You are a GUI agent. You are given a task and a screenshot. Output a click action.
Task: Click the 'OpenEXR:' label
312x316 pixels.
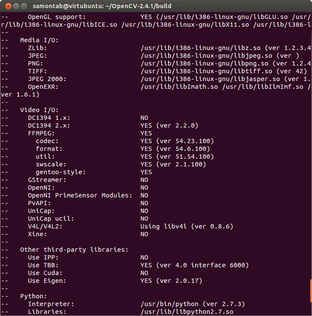click(43, 87)
